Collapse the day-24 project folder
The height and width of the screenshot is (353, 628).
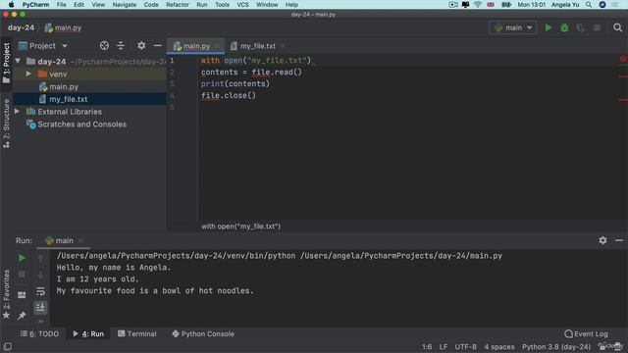point(18,61)
